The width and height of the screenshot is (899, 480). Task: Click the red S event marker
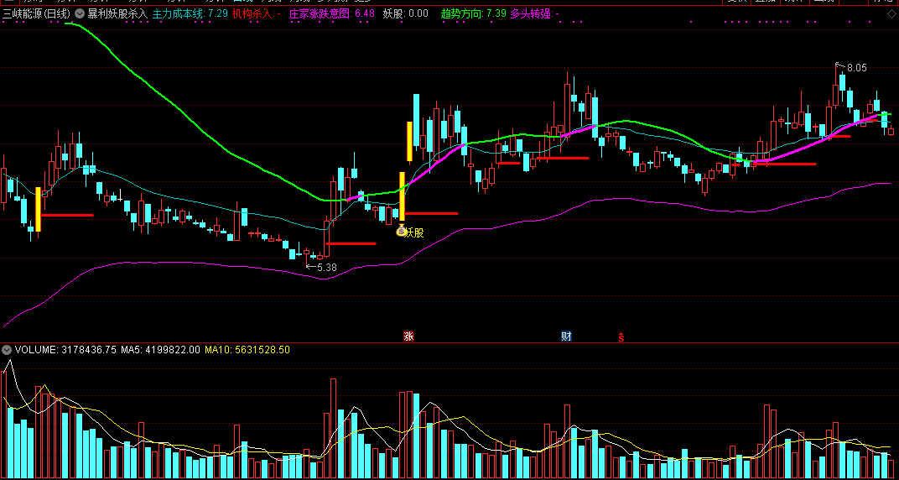(621, 337)
